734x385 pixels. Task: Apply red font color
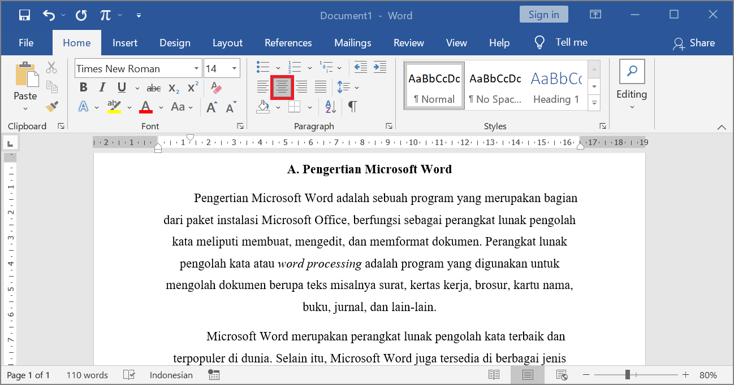(x=146, y=107)
